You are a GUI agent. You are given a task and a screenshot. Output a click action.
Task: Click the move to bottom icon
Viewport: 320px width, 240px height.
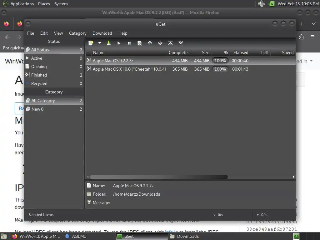[181, 43]
